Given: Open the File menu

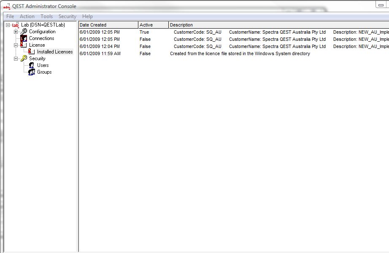Looking at the screenshot, I should tap(10, 16).
